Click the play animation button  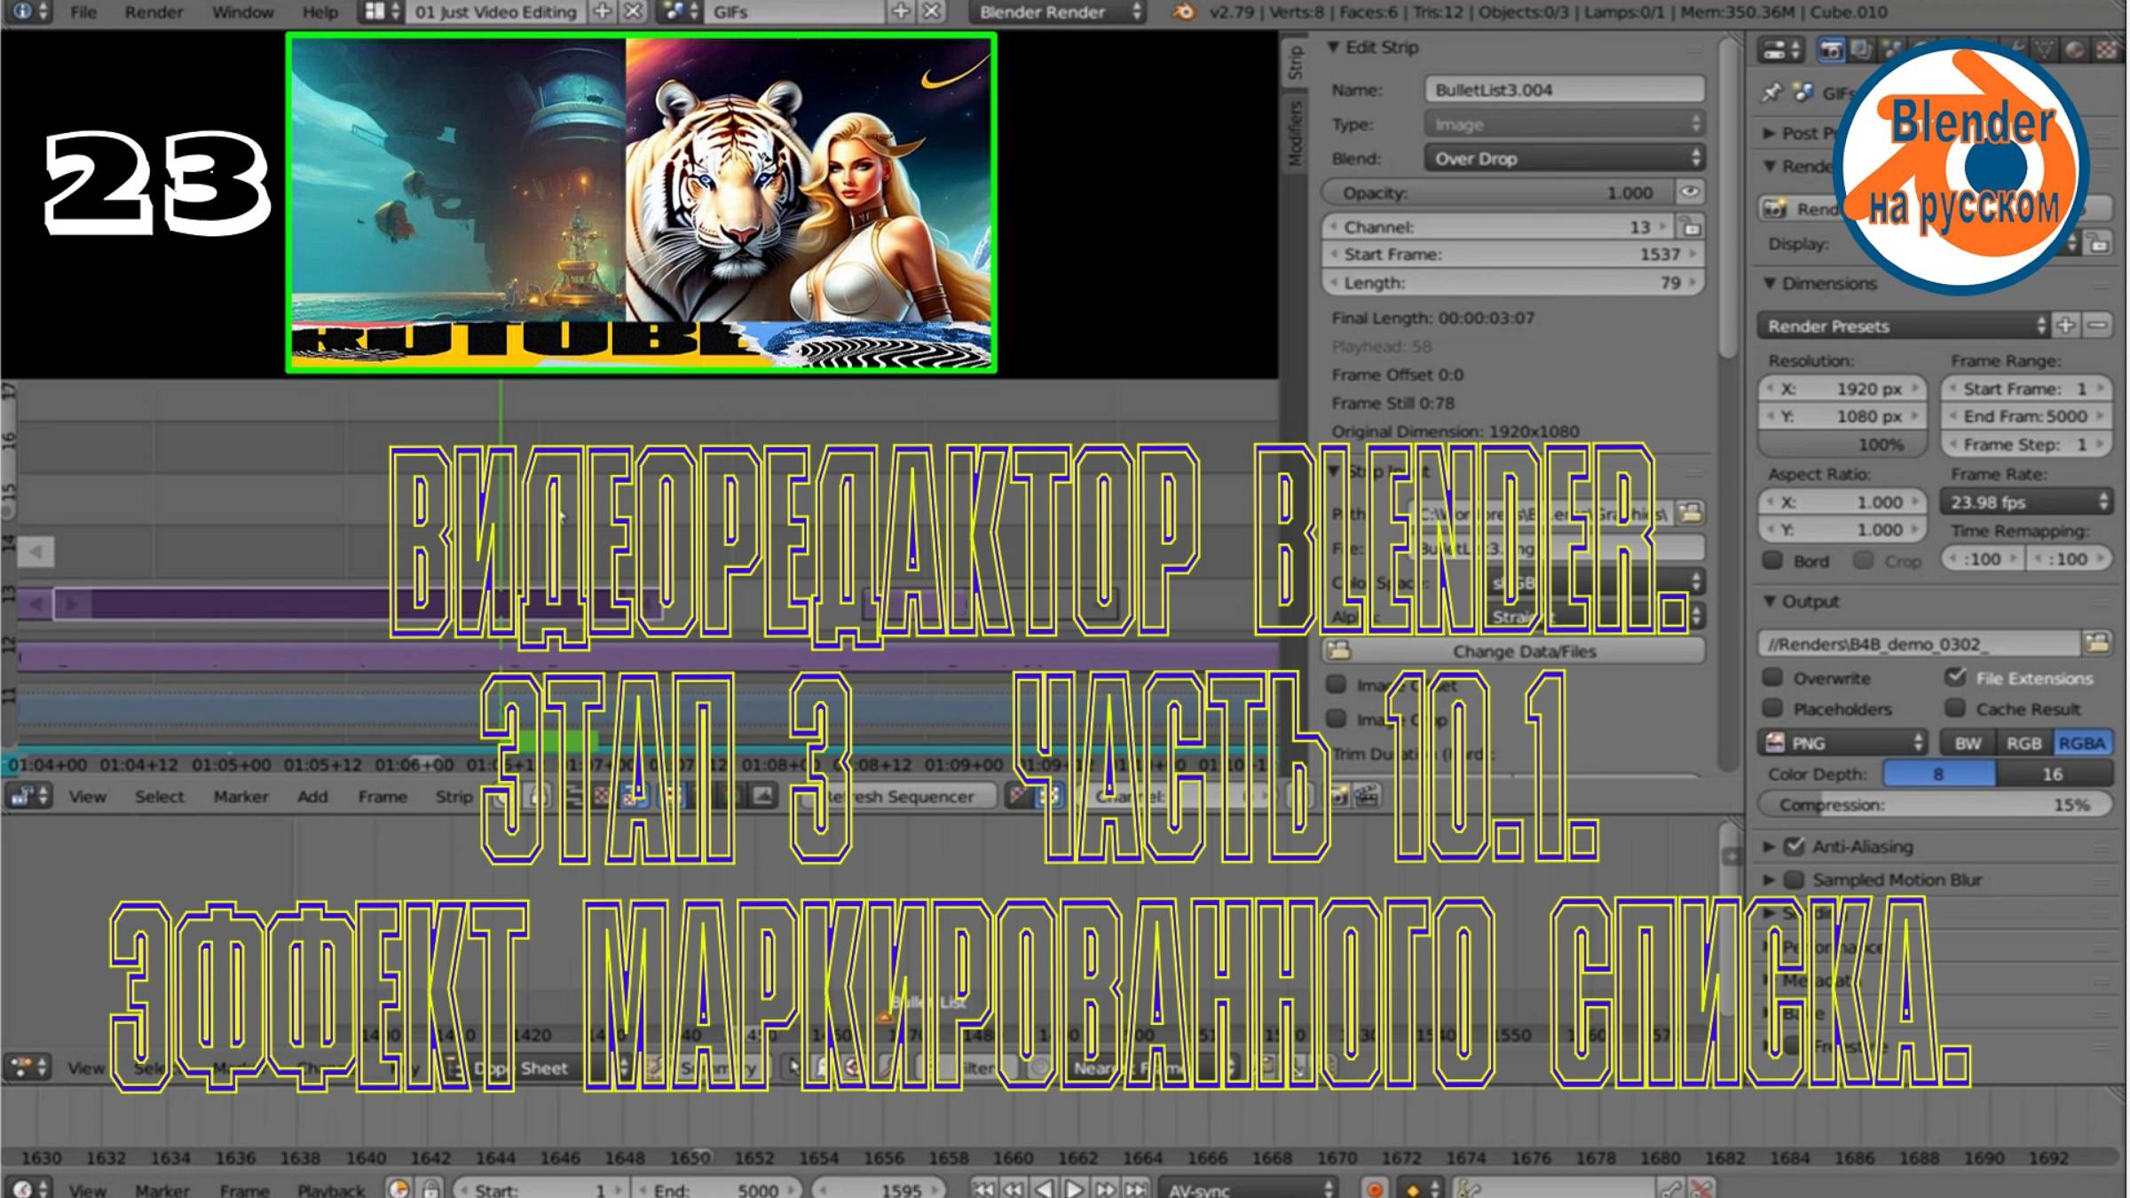pos(1075,1188)
